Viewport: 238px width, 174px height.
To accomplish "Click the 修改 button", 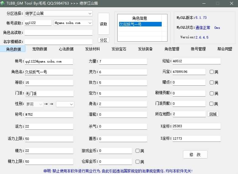I will pyautogui.click(x=195, y=155).
